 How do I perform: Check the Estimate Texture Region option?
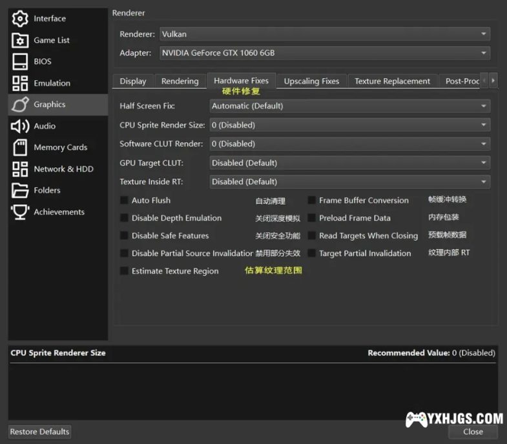tap(124, 271)
